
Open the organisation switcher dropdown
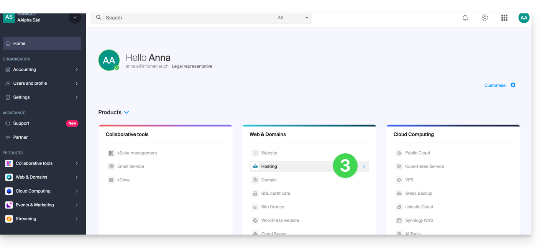pos(75,18)
